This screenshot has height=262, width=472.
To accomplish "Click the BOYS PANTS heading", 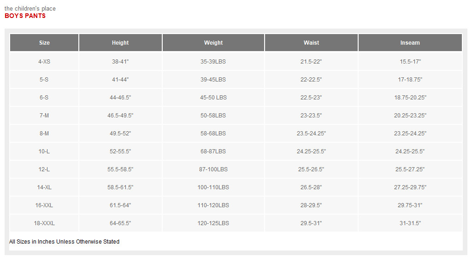I will pos(25,16).
